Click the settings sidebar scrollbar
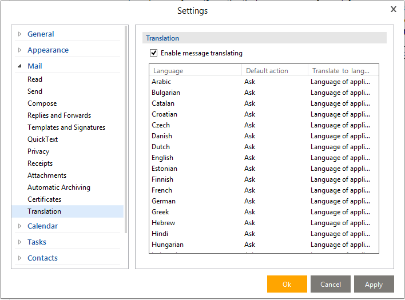Image resolution: width=405 pixels, height=300 pixels. [x=126, y=129]
